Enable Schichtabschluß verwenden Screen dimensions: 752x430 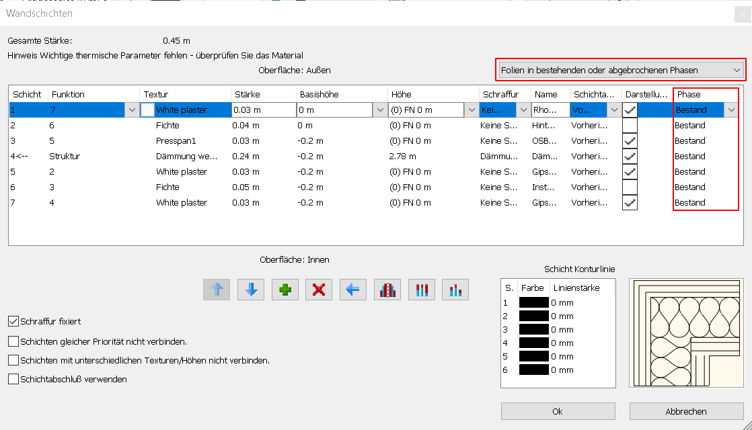point(13,379)
